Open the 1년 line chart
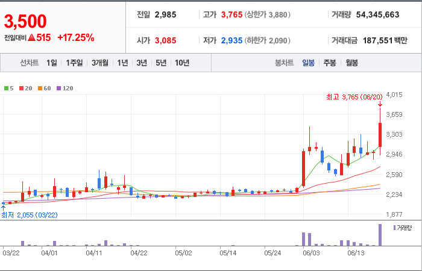 point(122,63)
